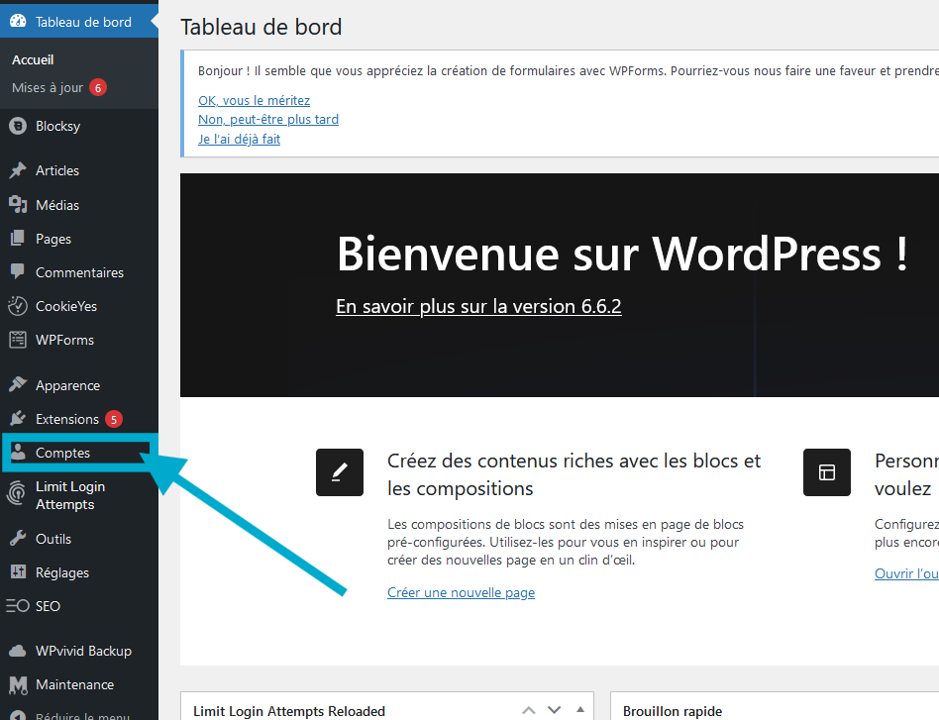
Task: Click the layout icon beside Personnalisez heading
Action: [x=827, y=472]
